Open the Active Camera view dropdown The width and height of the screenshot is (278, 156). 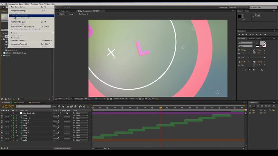coord(120,99)
